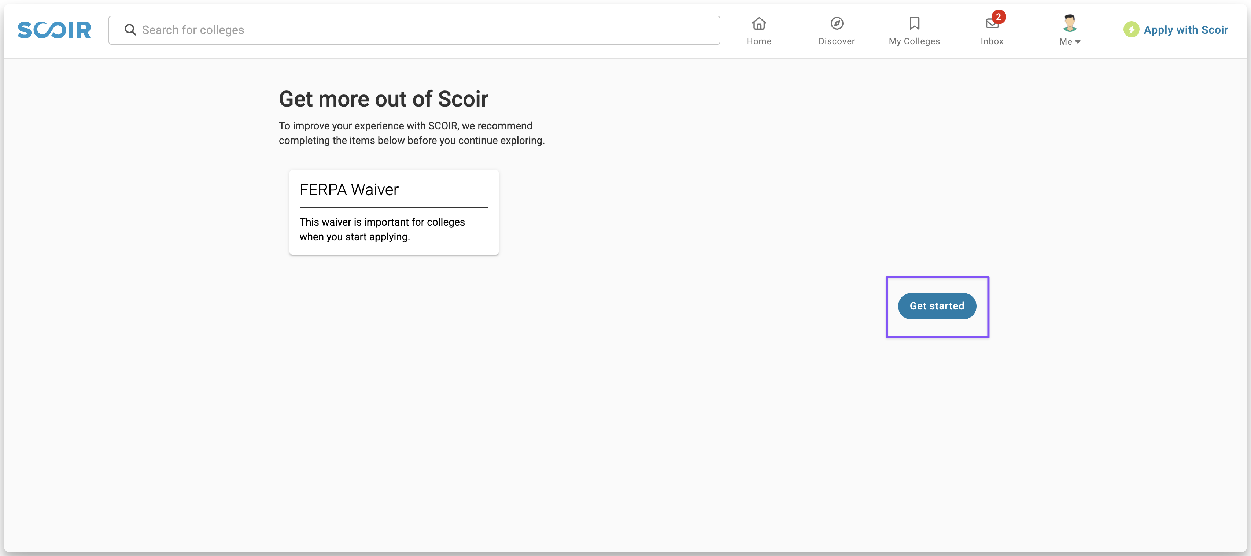This screenshot has height=556, width=1251.
Task: Go to the Home nav label
Action: pyautogui.click(x=759, y=42)
